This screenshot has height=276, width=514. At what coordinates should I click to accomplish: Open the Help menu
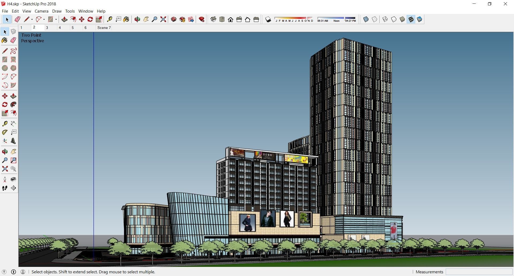click(x=101, y=11)
